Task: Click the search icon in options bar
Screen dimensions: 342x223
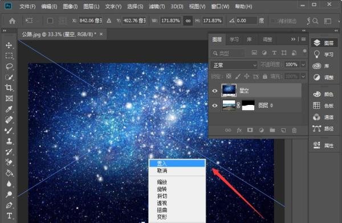Action: click(x=315, y=21)
